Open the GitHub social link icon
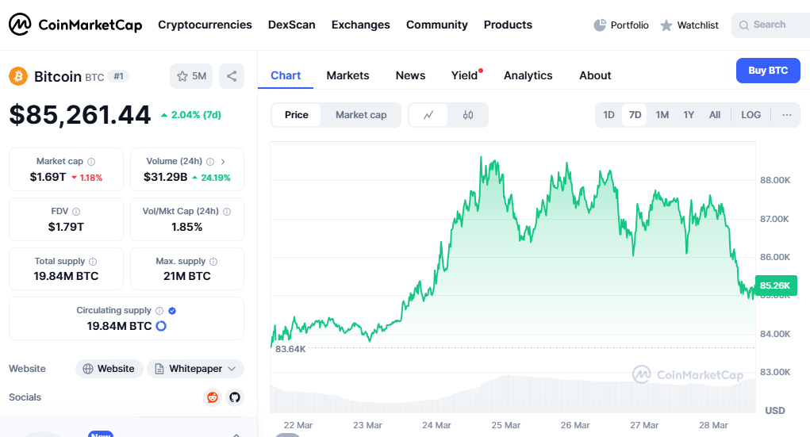Image resolution: width=810 pixels, height=437 pixels. tap(234, 397)
